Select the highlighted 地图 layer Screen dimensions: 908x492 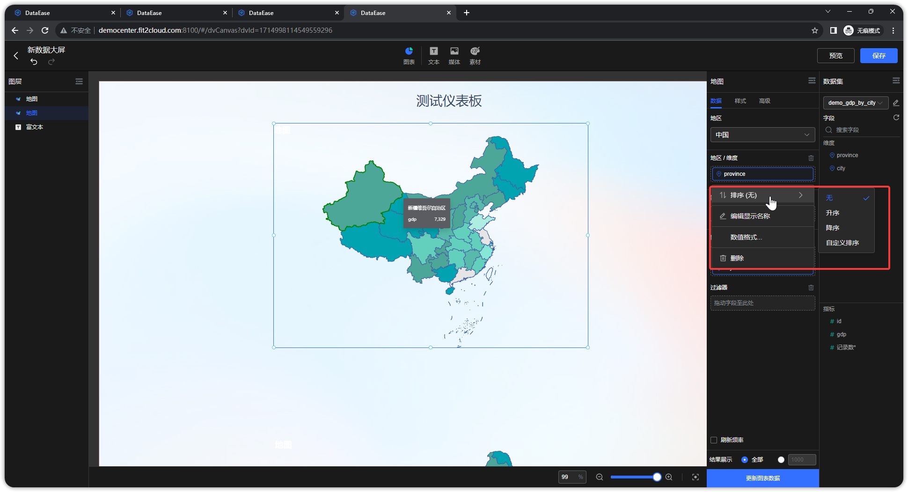(x=47, y=113)
